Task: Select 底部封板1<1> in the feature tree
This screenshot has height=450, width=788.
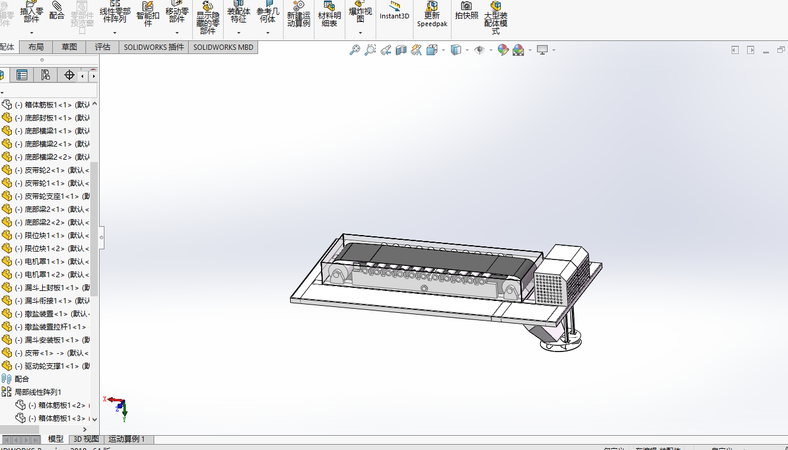Action: point(47,118)
